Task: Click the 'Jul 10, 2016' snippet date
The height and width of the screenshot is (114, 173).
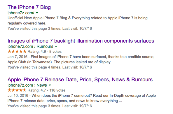Action: [18, 96]
